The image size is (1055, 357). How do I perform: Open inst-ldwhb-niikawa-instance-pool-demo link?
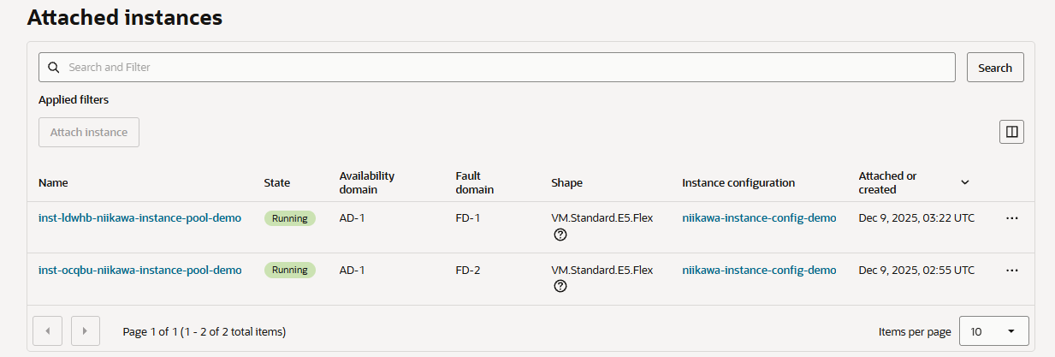click(x=139, y=218)
